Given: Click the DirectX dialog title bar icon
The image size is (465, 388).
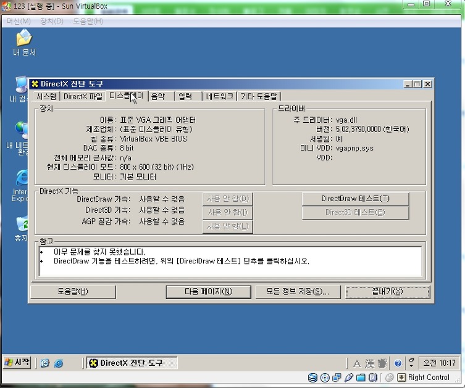Looking at the screenshot, I should pyautogui.click(x=35, y=84).
